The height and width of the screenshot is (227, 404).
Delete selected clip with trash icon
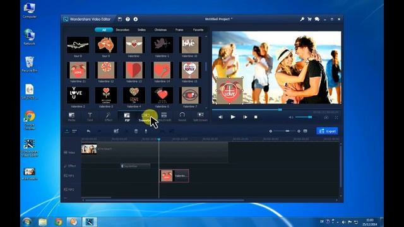136,131
